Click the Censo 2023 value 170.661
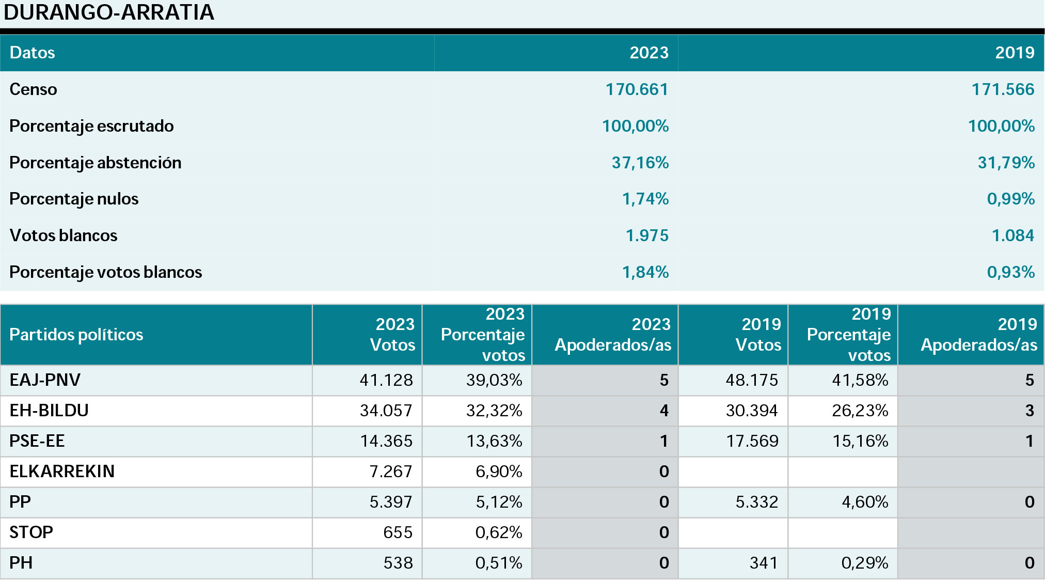 pyautogui.click(x=637, y=89)
